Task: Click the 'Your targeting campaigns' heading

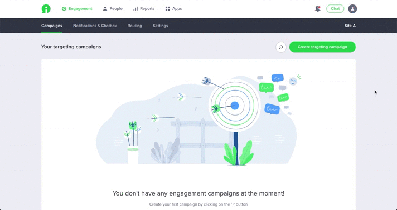Action: pyautogui.click(x=71, y=47)
